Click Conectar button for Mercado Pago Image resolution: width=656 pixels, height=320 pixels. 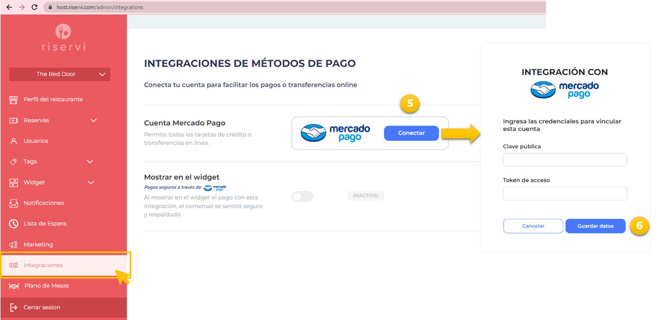tap(411, 133)
